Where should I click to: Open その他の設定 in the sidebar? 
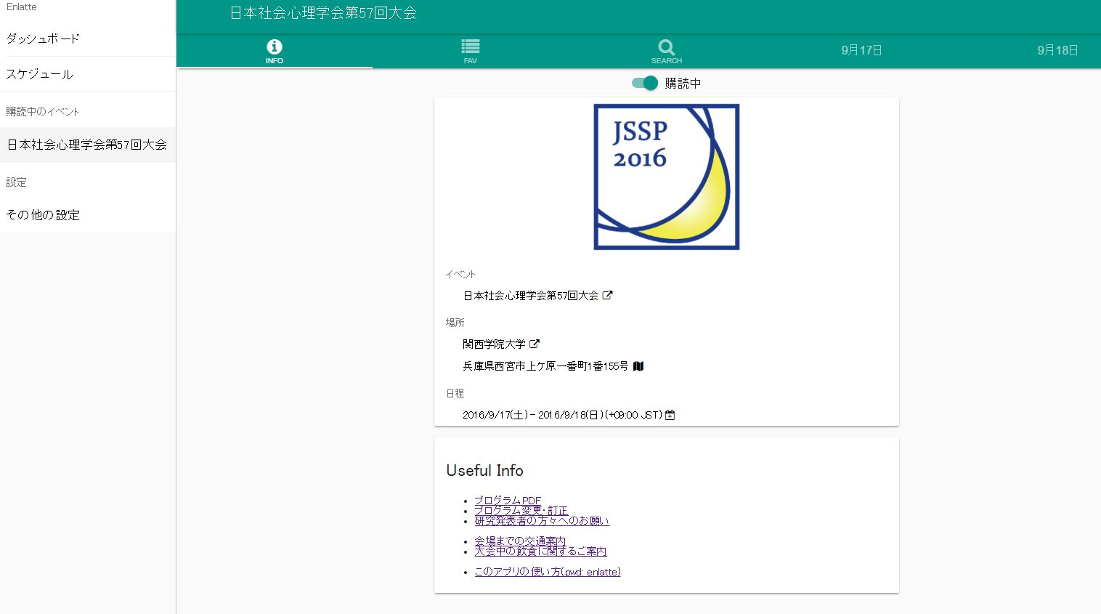coord(88,215)
